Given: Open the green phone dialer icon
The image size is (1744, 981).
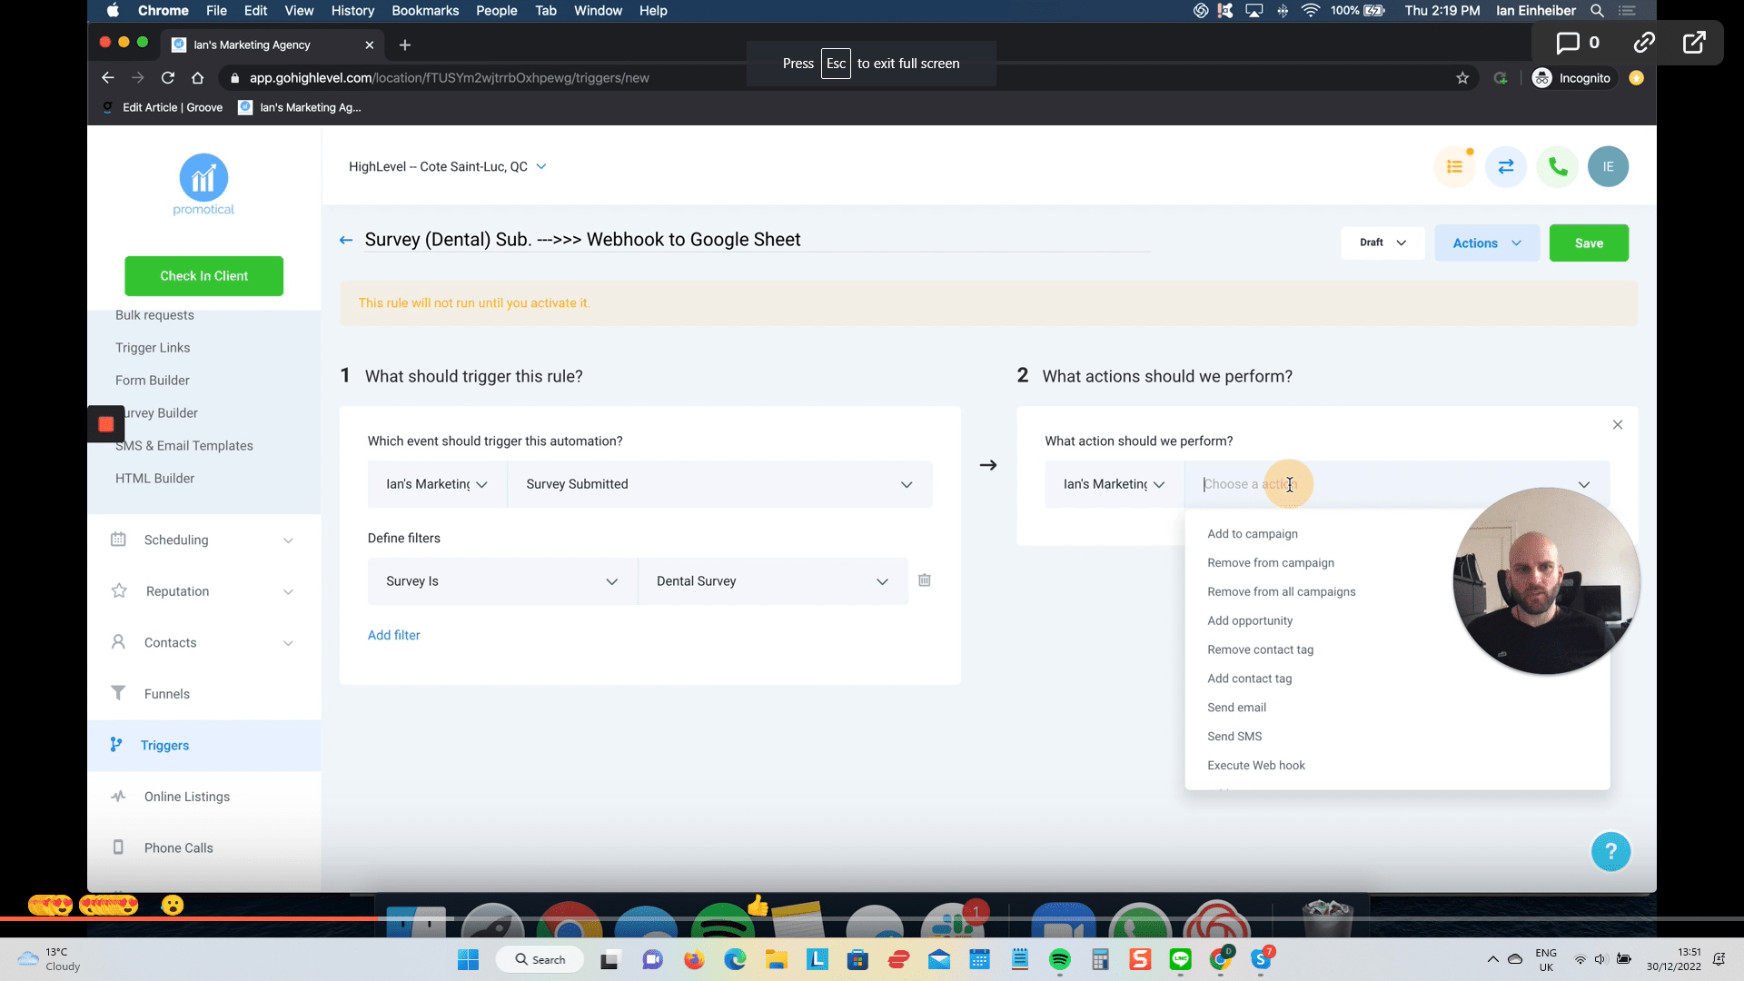Looking at the screenshot, I should click(x=1558, y=167).
